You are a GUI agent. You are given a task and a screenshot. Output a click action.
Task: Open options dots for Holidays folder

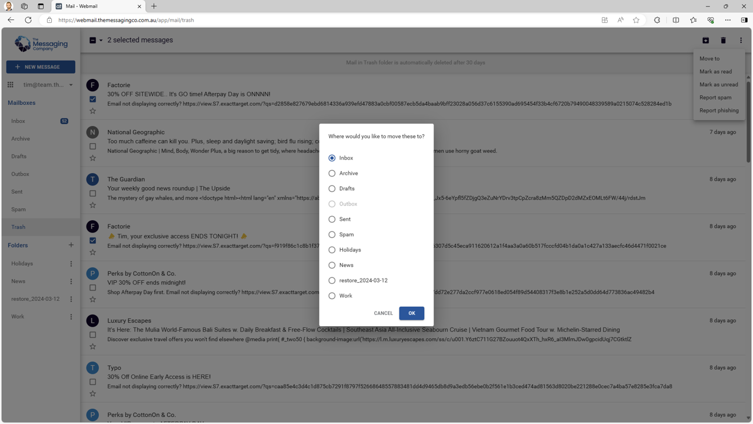pyautogui.click(x=71, y=264)
